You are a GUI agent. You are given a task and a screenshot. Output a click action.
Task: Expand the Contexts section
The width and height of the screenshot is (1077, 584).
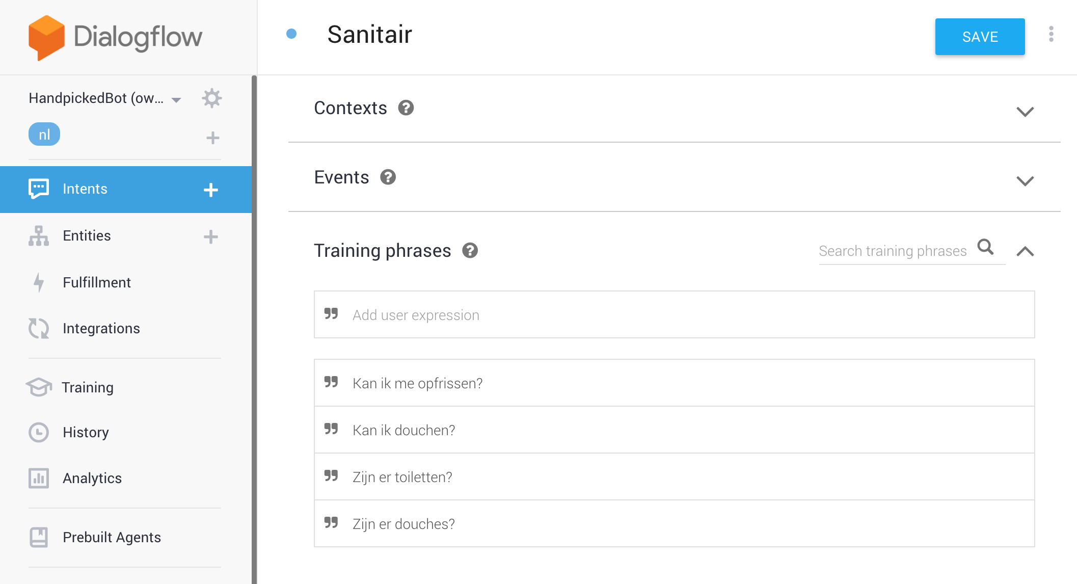pos(1025,112)
